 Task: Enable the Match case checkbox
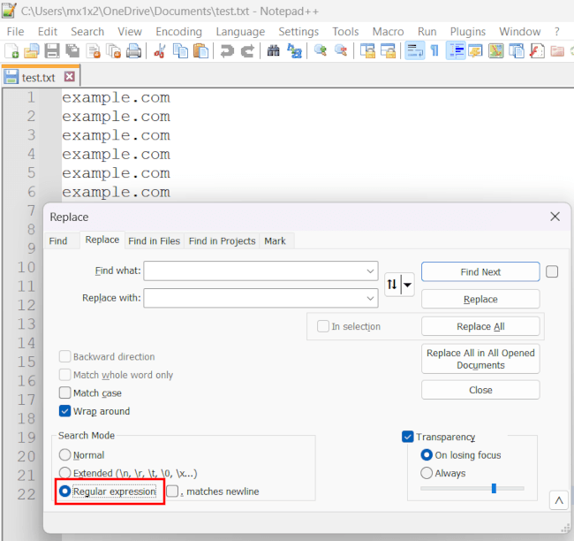(x=64, y=392)
